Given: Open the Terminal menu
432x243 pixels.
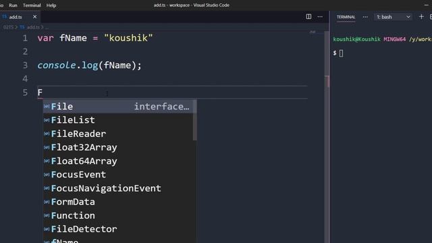Looking at the screenshot, I should [x=32, y=5].
